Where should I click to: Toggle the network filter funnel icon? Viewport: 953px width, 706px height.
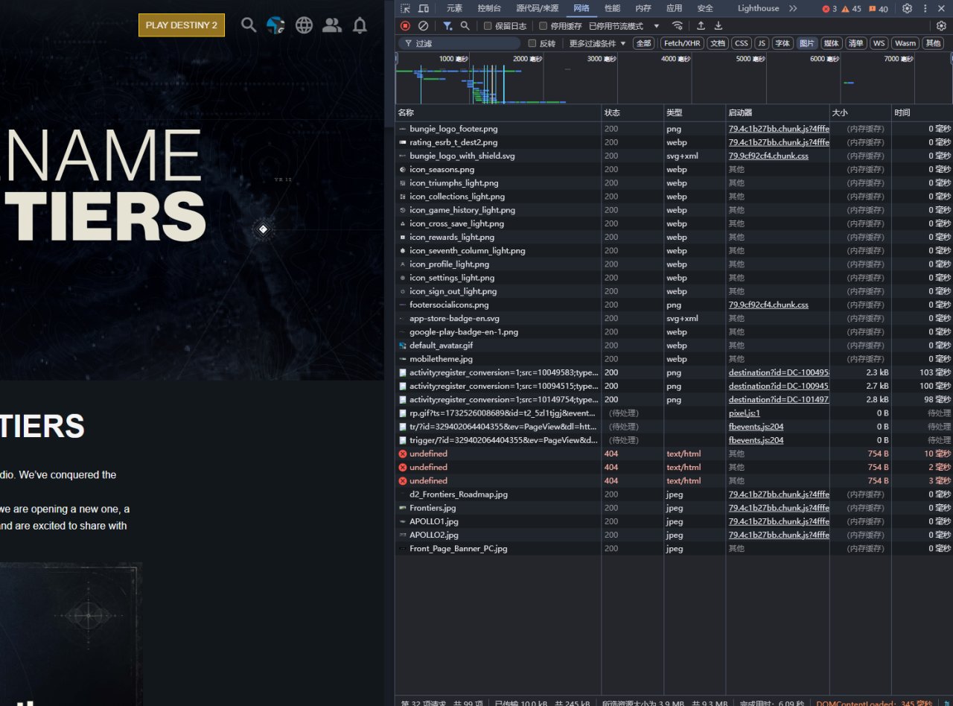447,25
